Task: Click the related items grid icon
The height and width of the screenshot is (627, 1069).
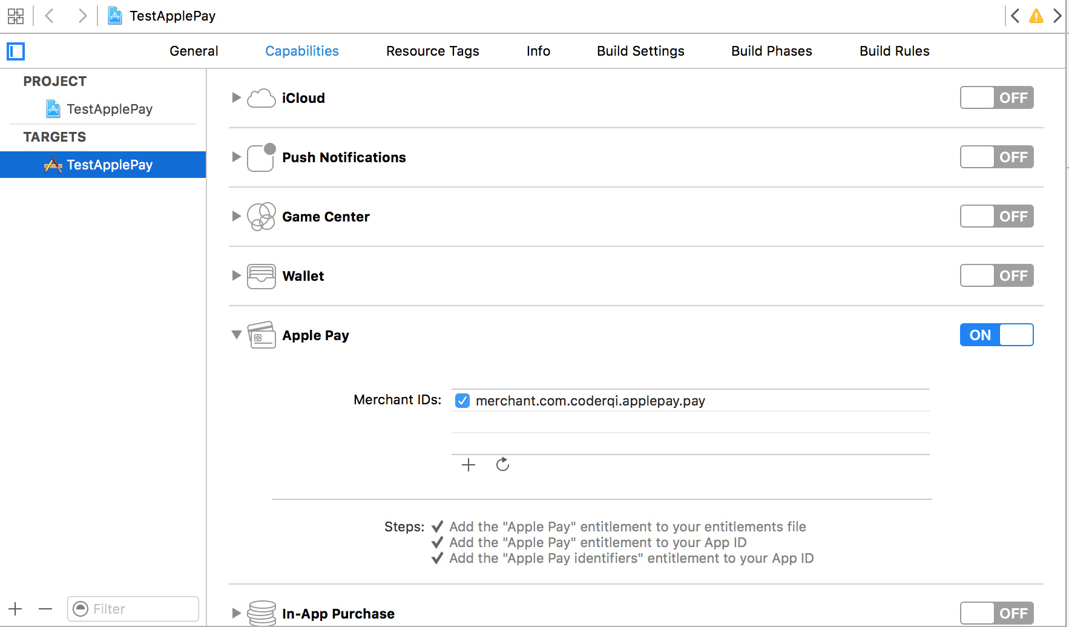Action: 16,16
